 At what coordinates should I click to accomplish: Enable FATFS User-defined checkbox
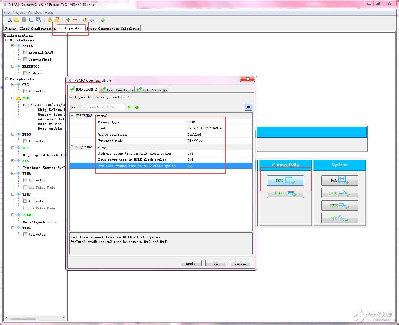point(25,59)
